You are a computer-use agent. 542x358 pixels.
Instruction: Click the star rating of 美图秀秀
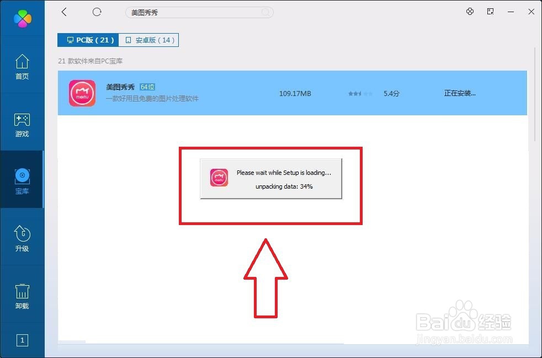360,94
